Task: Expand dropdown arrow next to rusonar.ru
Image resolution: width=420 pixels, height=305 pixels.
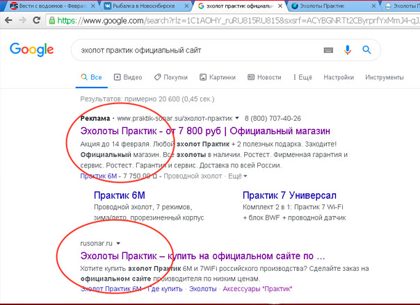Action: 118,243
